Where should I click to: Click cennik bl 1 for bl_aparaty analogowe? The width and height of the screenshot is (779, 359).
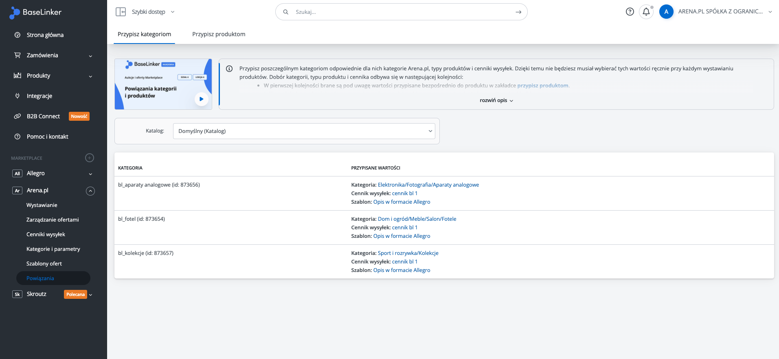405,193
